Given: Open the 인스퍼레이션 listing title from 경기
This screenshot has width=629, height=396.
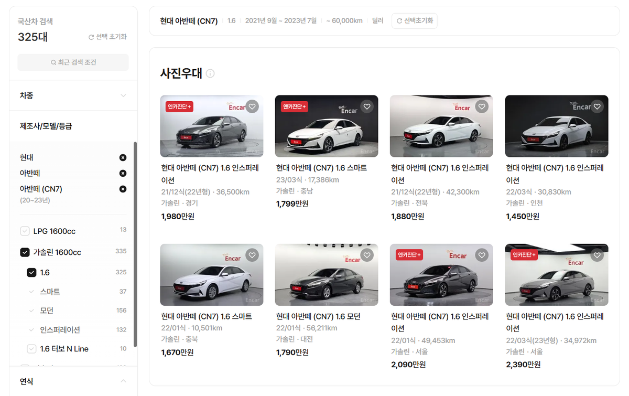Looking at the screenshot, I should (210, 174).
